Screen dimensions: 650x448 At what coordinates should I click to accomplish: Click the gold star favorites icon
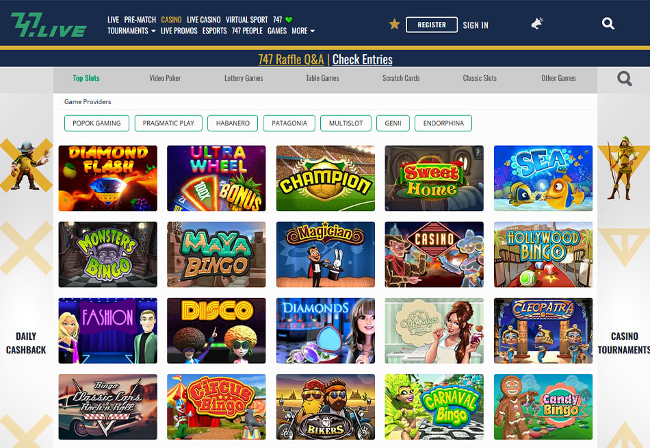[394, 24]
